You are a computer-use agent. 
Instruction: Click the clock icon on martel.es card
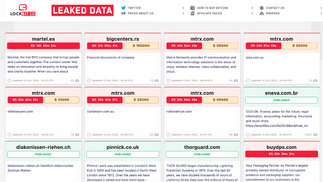pyautogui.click(x=10, y=80)
